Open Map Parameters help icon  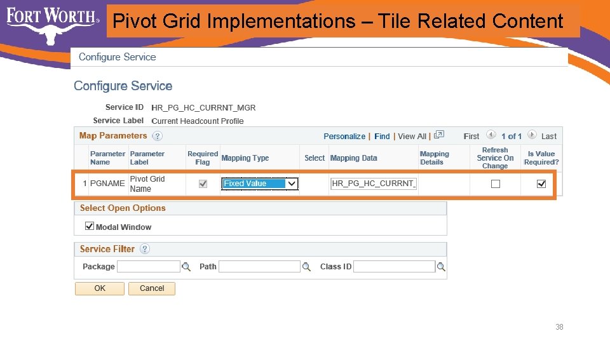(157, 136)
